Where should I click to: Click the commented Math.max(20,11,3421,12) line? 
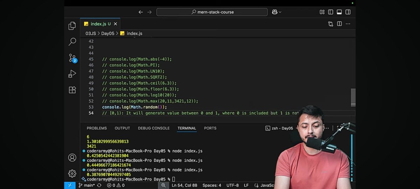click(x=150, y=101)
